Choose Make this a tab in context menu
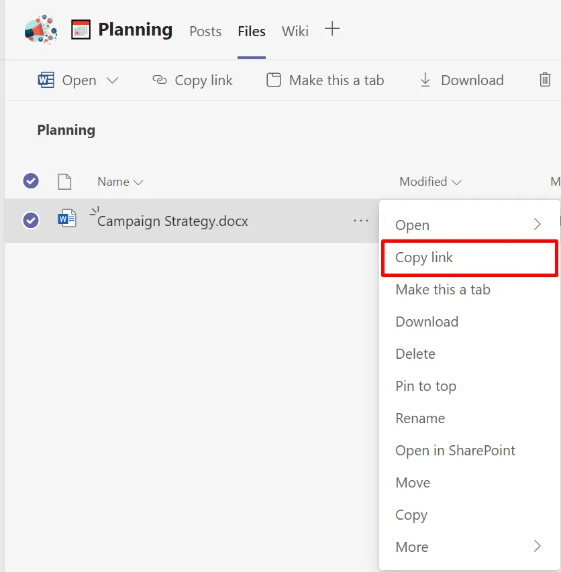 tap(469, 290)
